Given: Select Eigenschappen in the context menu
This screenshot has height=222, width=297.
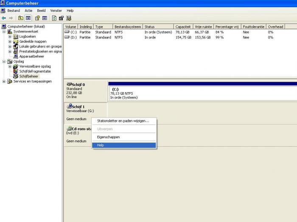Looking at the screenshot, I should tap(109, 137).
